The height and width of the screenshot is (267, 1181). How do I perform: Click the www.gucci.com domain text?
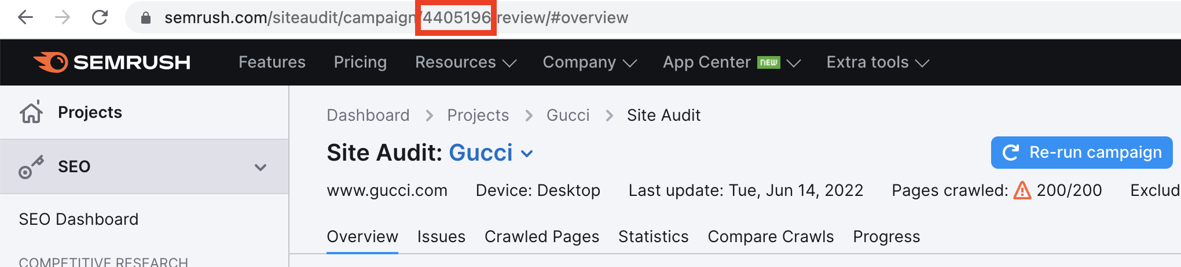(387, 190)
